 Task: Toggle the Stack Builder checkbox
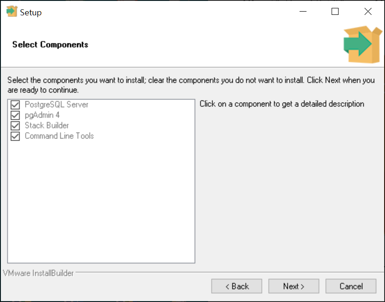coord(15,125)
